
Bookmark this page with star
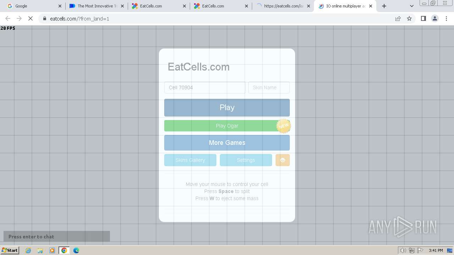[x=409, y=18]
